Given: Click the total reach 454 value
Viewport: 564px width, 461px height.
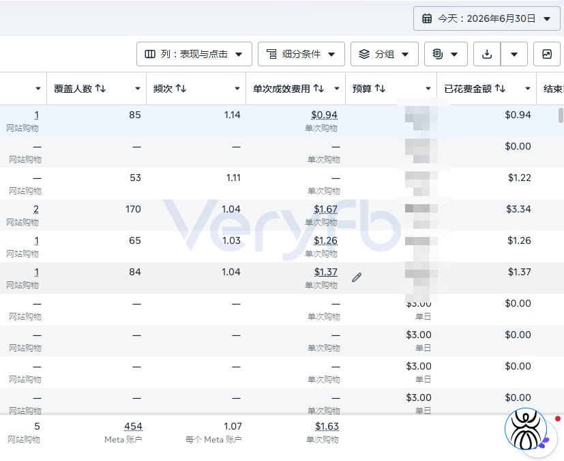Looking at the screenshot, I should pyautogui.click(x=133, y=426).
